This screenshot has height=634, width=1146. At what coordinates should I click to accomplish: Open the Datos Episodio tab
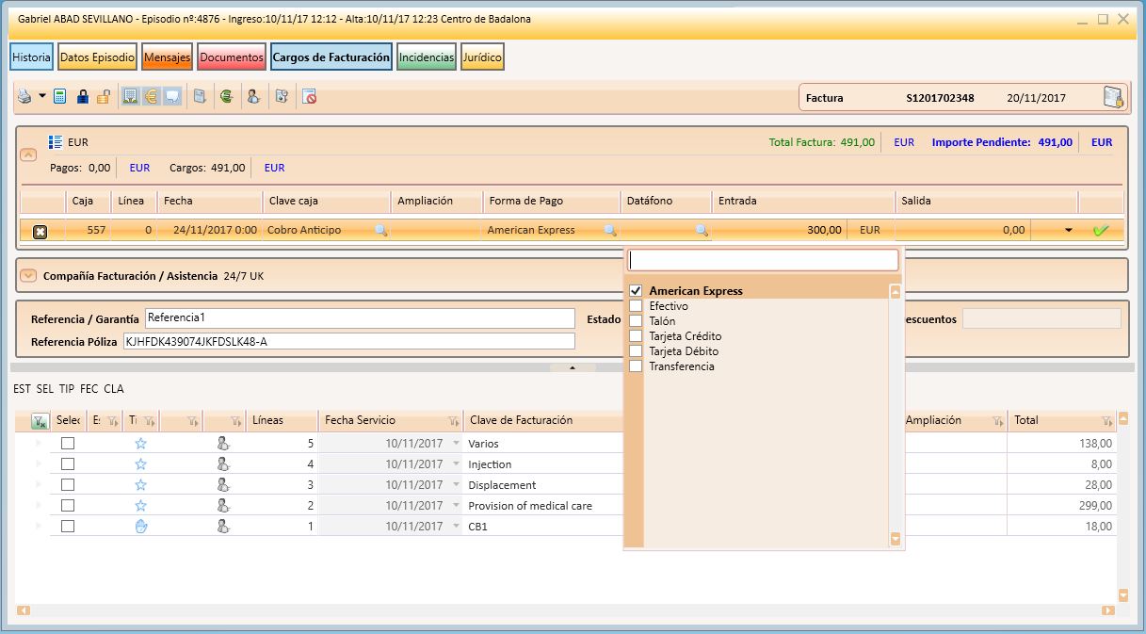[x=97, y=57]
